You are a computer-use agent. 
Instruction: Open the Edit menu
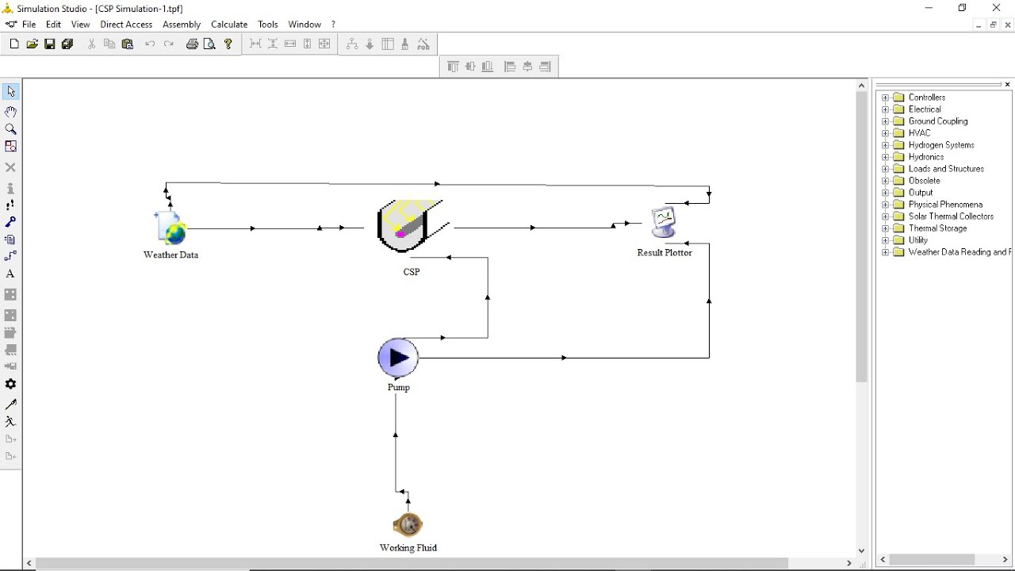[53, 25]
